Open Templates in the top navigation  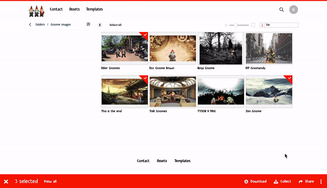94,9
